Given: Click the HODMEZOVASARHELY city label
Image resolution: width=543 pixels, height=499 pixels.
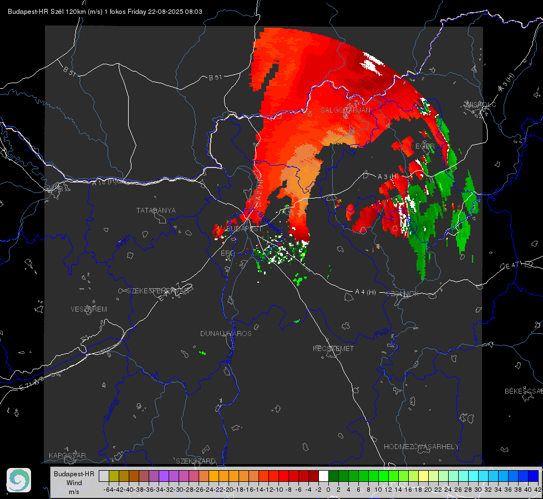Looking at the screenshot, I should coord(421,447).
